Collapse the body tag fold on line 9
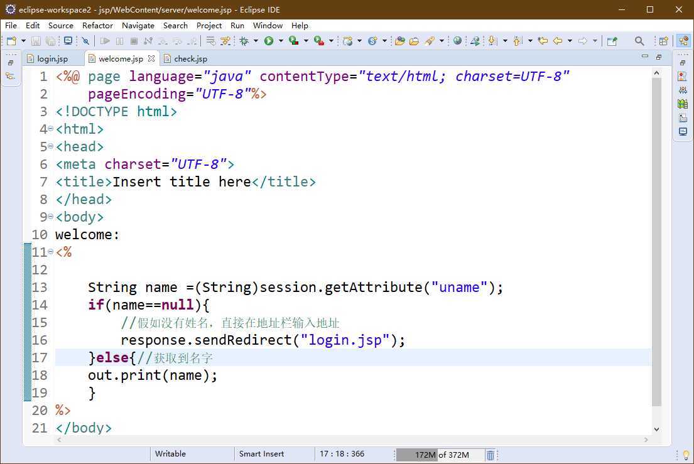The image size is (694, 464). (50, 216)
